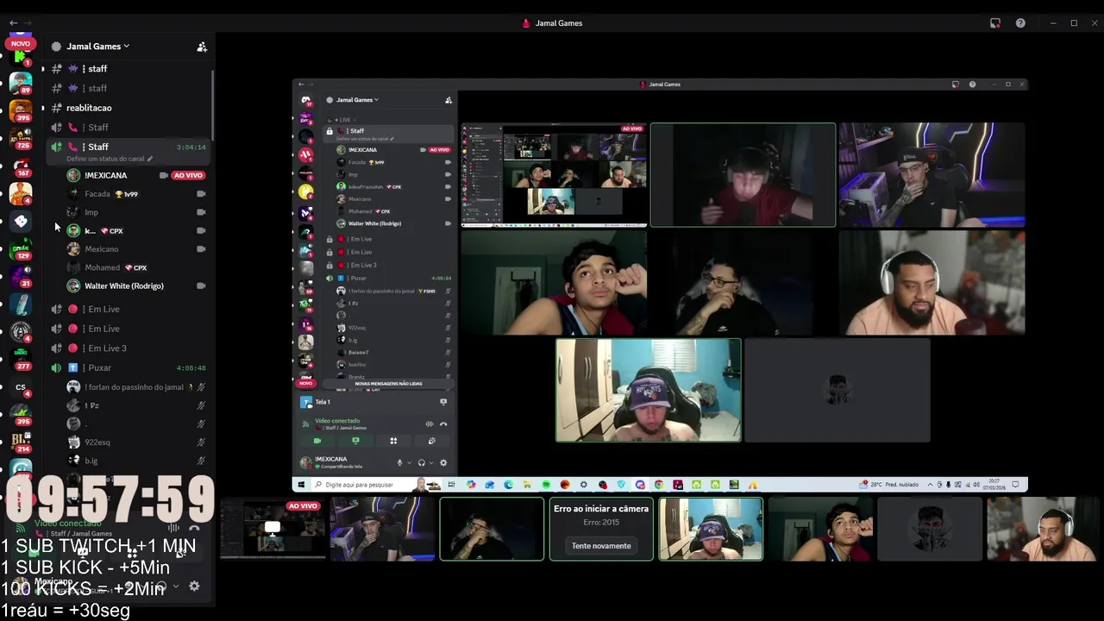Viewport: 1104px width, 621px height.
Task: Click the camera icon on Imp's row
Action: pos(201,213)
